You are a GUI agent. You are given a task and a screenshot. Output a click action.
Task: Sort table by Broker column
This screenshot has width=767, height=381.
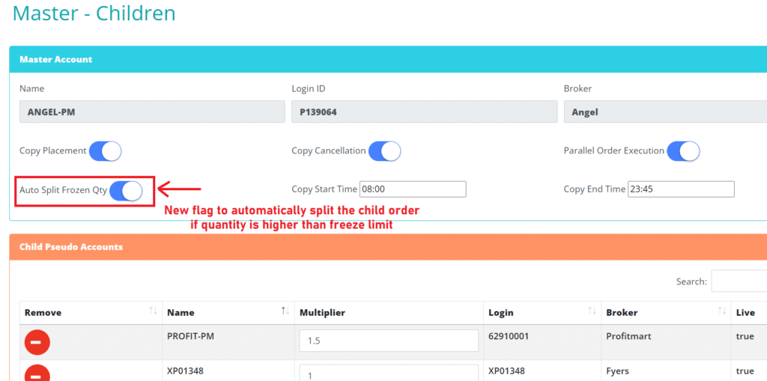click(x=666, y=313)
